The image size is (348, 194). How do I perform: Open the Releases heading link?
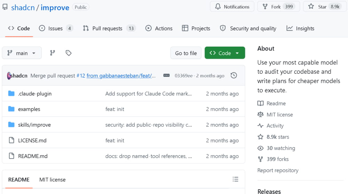269,191
